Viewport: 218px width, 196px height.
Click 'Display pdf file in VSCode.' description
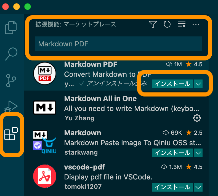108,177
